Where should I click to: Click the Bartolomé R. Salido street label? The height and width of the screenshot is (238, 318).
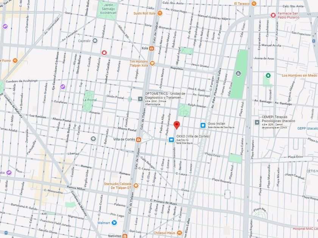tap(24, 207)
